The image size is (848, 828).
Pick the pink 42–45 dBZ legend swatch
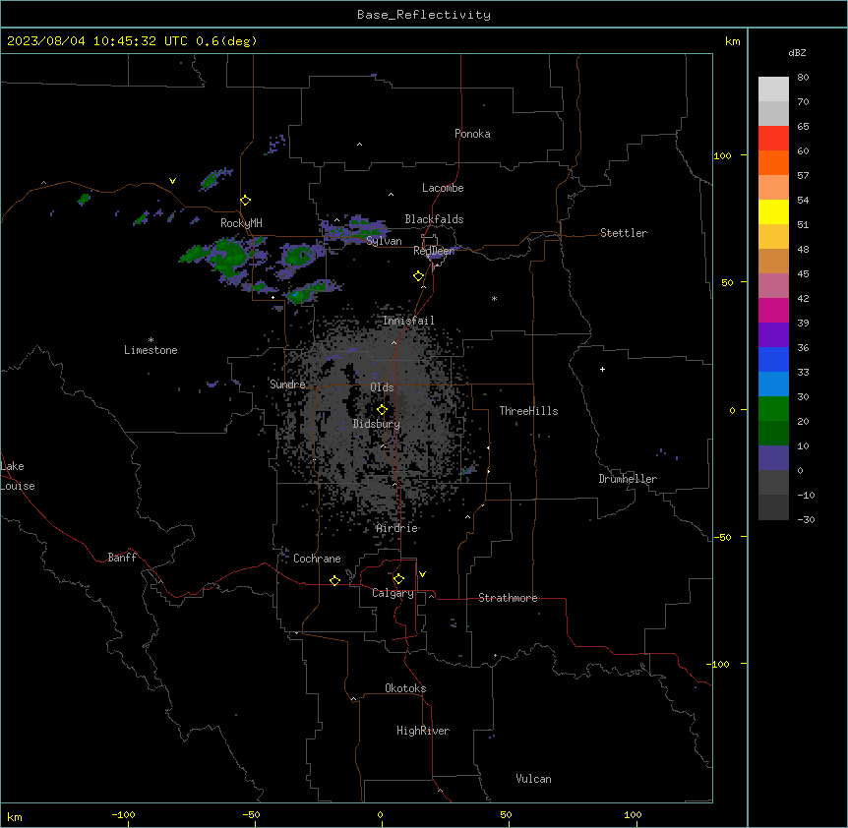point(773,286)
